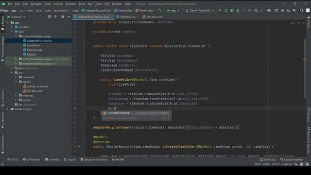This screenshot has width=311, height=175.
Task: Expand the values folder
Action: point(16,100)
